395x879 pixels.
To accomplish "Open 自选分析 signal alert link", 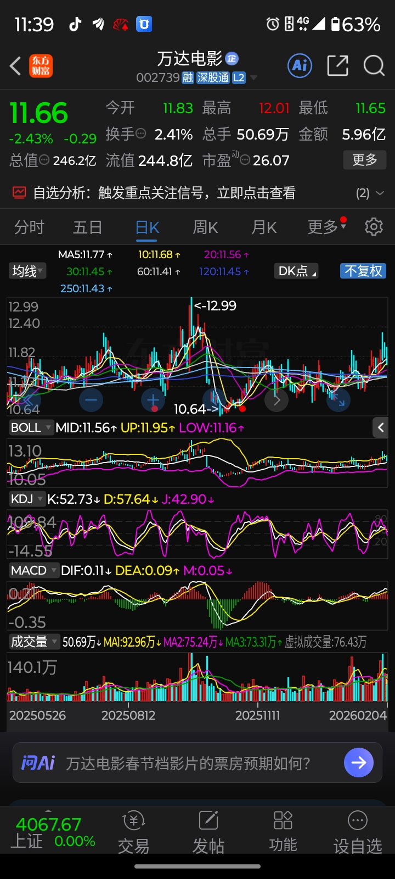I will click(164, 193).
